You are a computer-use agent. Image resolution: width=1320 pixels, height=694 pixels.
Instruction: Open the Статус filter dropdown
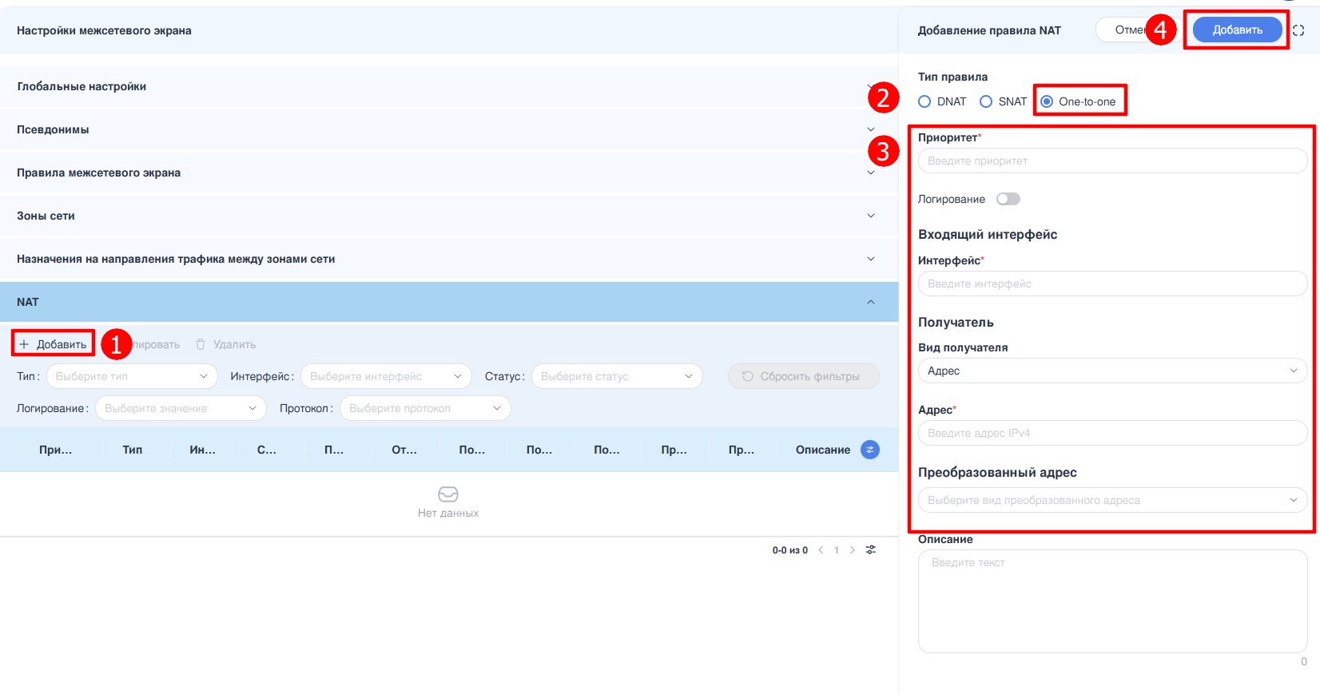(x=616, y=376)
